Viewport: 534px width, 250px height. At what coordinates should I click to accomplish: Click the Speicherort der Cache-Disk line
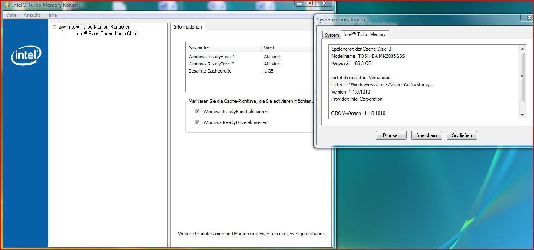coord(361,49)
